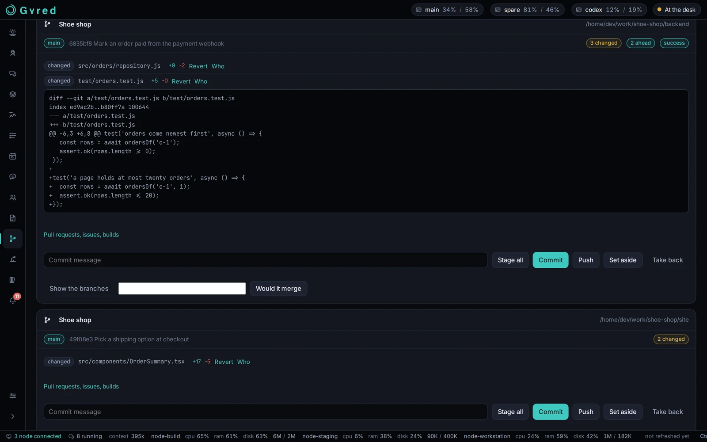
Task: Open the line chart sidebar icon
Action: [x=13, y=115]
